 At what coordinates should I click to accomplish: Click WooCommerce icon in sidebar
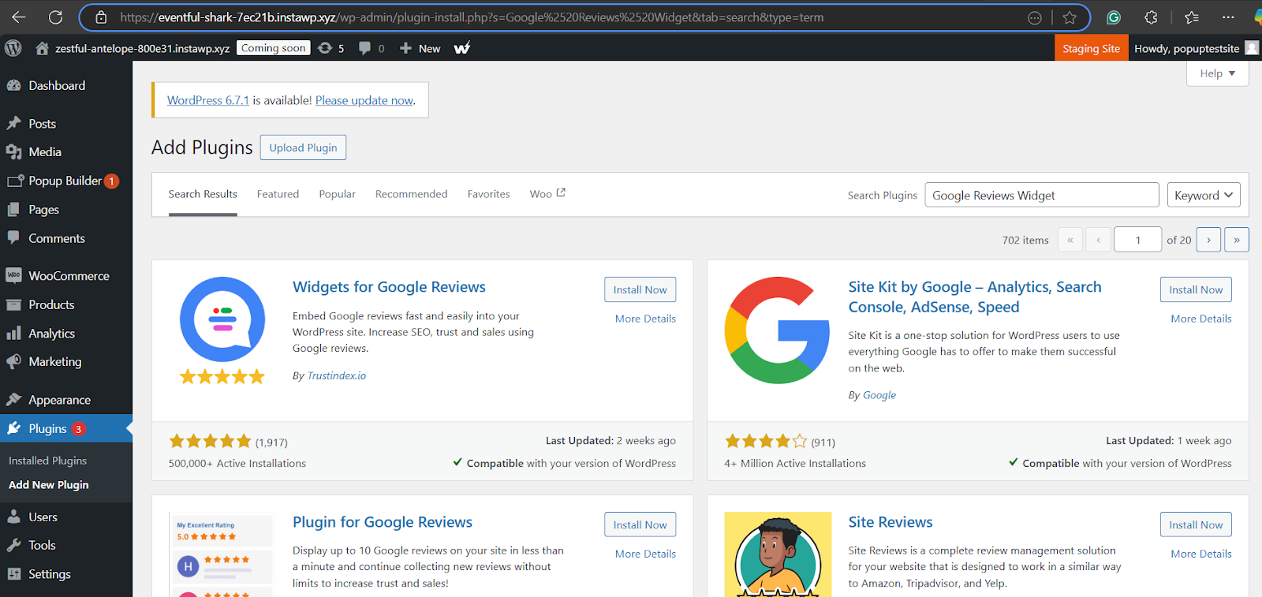point(13,276)
